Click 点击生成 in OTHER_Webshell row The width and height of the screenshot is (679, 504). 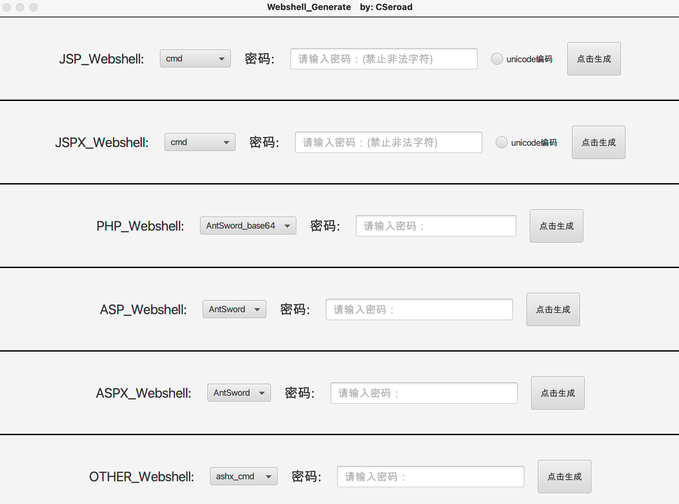(564, 477)
